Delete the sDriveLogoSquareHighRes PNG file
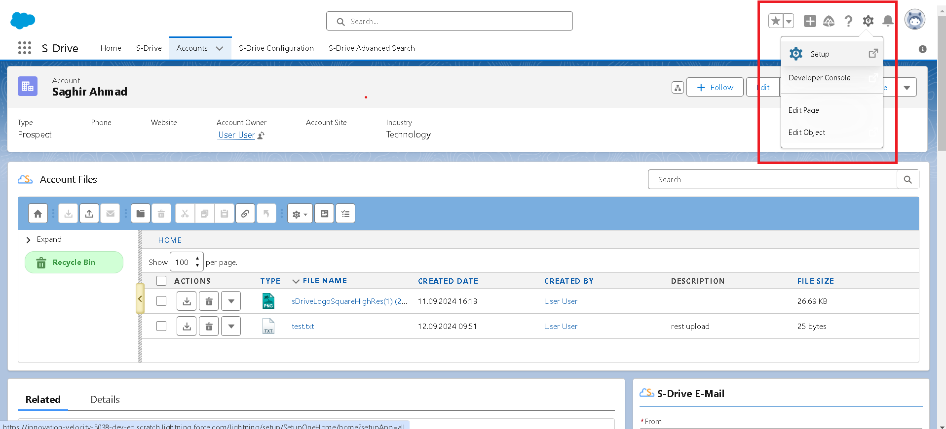The height and width of the screenshot is (429, 946). (209, 301)
